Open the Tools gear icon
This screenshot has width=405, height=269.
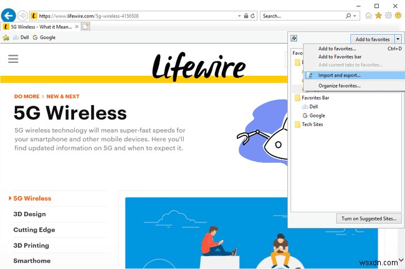tap(388, 16)
